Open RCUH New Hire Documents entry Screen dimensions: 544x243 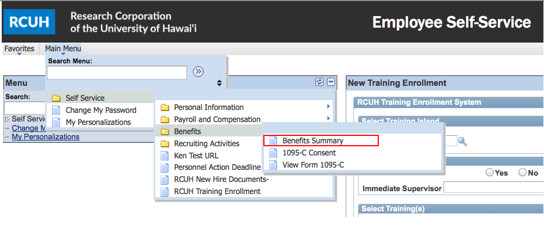[x=221, y=179]
